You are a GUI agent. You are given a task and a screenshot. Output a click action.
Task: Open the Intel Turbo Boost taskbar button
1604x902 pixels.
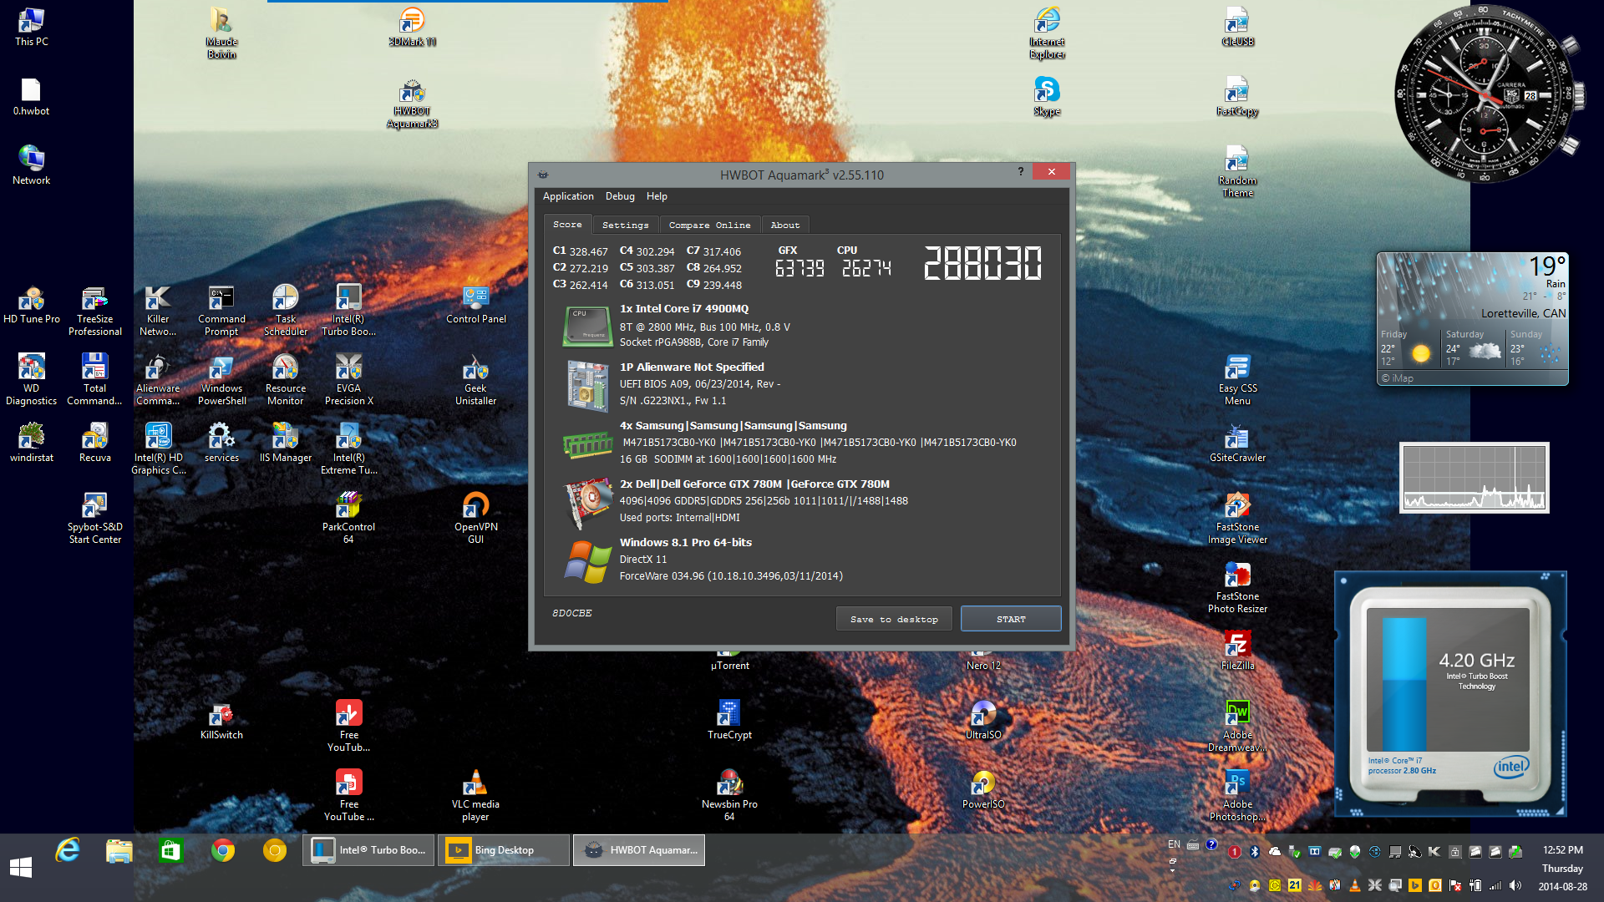pyautogui.click(x=368, y=850)
